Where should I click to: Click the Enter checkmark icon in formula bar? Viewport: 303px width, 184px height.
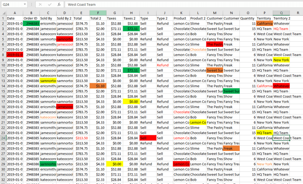coord(50,4)
